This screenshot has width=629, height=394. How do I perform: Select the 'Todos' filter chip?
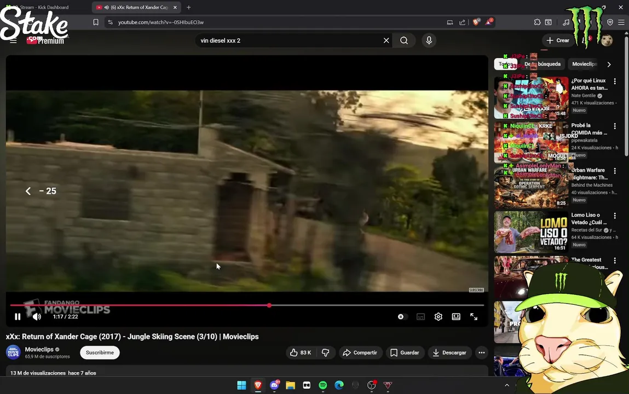click(506, 64)
